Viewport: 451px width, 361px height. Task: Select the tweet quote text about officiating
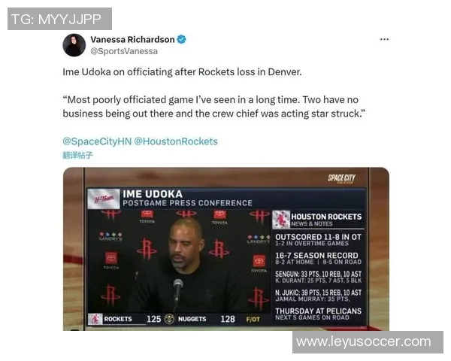tap(213, 107)
